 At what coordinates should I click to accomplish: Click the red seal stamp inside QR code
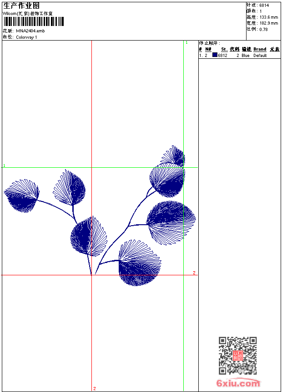pyautogui.click(x=238, y=356)
